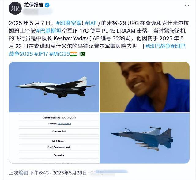Open the RR profile avatar
The height and width of the screenshot is (180, 196).
[15, 8]
